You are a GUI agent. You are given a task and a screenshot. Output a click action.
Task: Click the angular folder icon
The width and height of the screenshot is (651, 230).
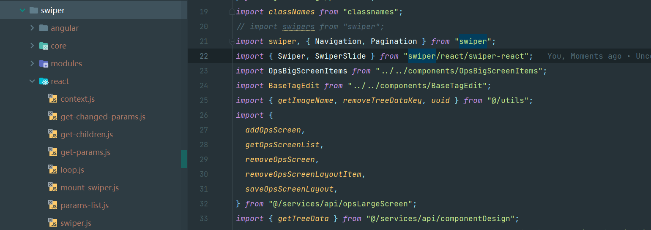[44, 28]
